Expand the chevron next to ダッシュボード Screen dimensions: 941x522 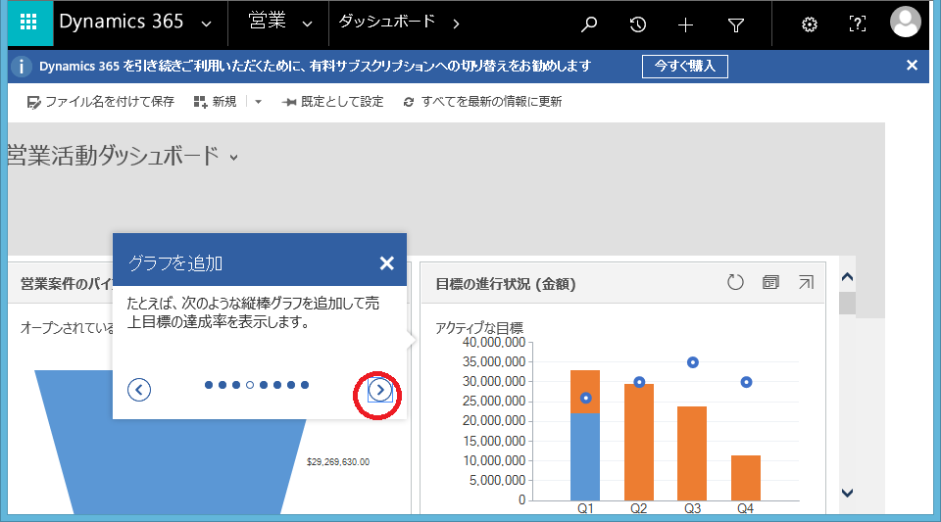(x=456, y=24)
